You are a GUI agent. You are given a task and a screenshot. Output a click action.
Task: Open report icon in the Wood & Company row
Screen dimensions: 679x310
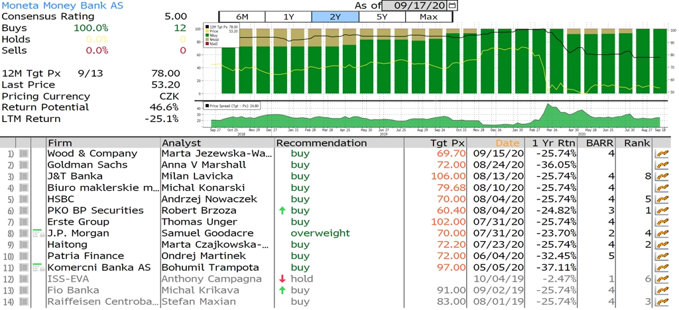click(24, 154)
